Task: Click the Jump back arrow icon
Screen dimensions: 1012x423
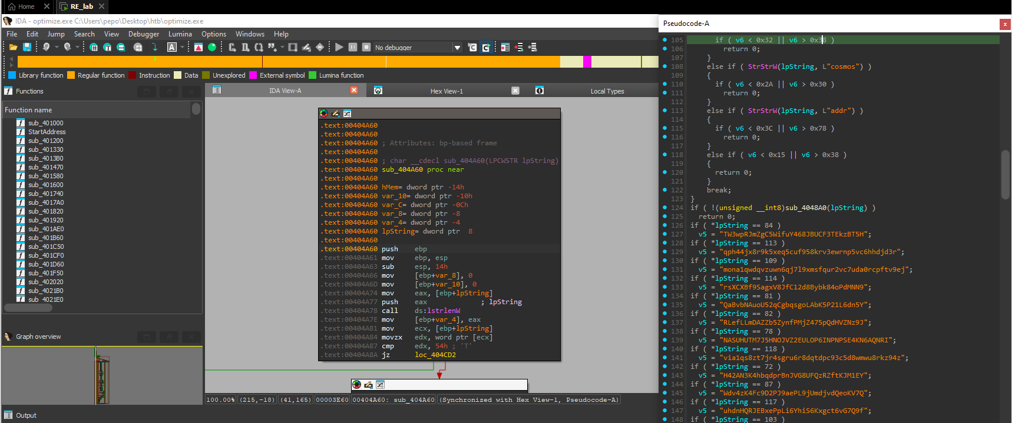Action: click(x=46, y=47)
